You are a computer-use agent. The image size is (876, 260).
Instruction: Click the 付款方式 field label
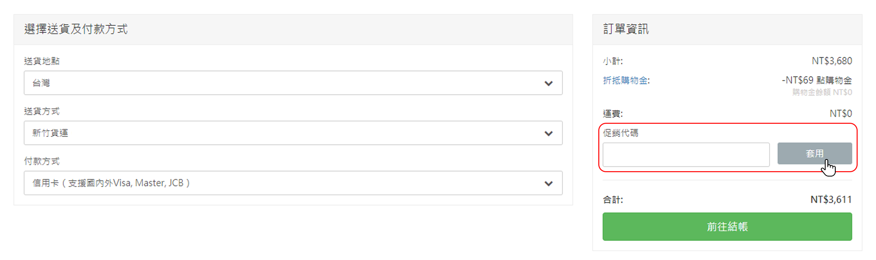click(42, 161)
